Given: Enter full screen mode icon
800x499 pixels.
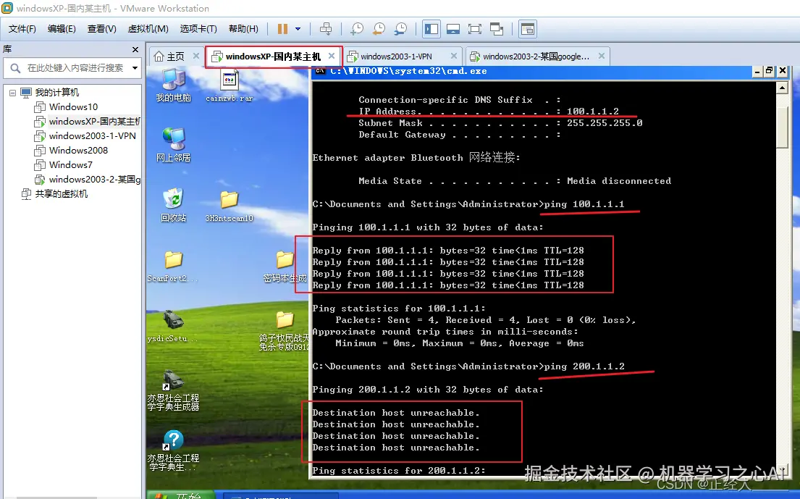Looking at the screenshot, I should (474, 29).
